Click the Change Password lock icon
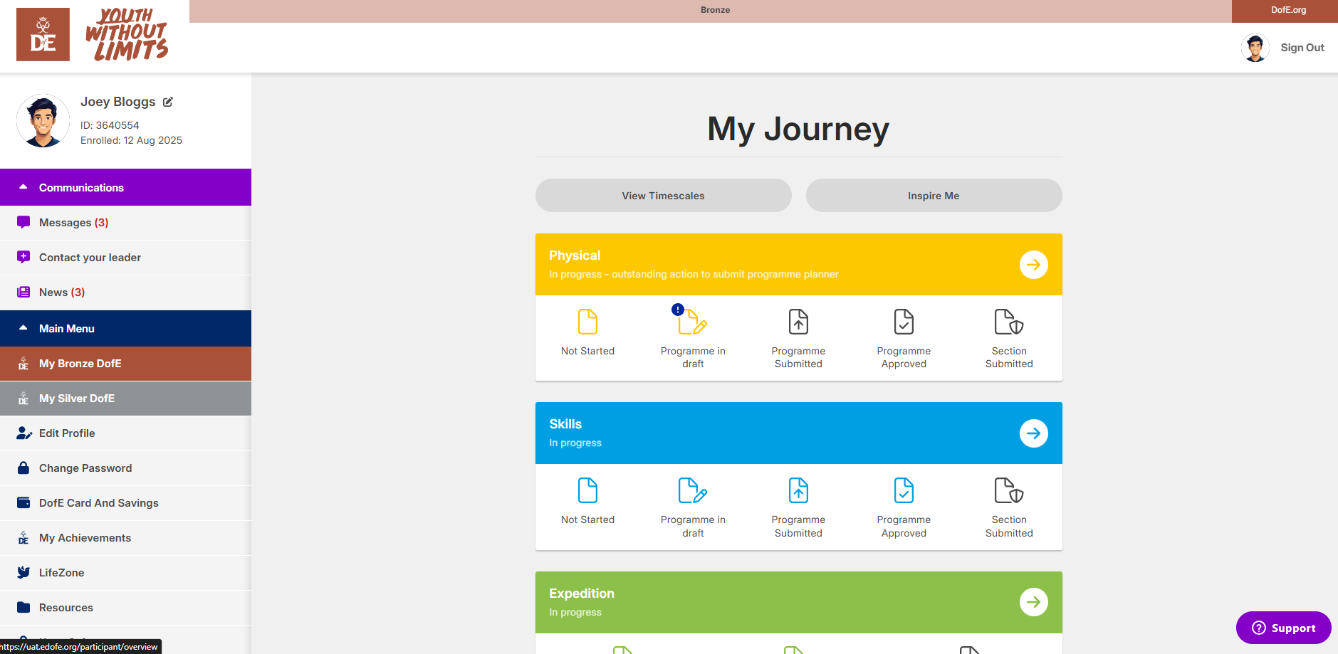This screenshot has width=1338, height=654. [x=23, y=468]
